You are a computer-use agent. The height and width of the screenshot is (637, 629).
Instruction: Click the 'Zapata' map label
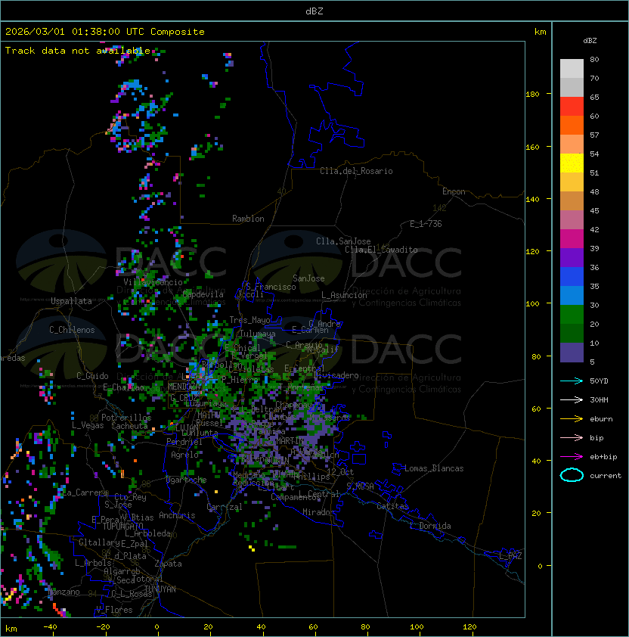coord(168,564)
